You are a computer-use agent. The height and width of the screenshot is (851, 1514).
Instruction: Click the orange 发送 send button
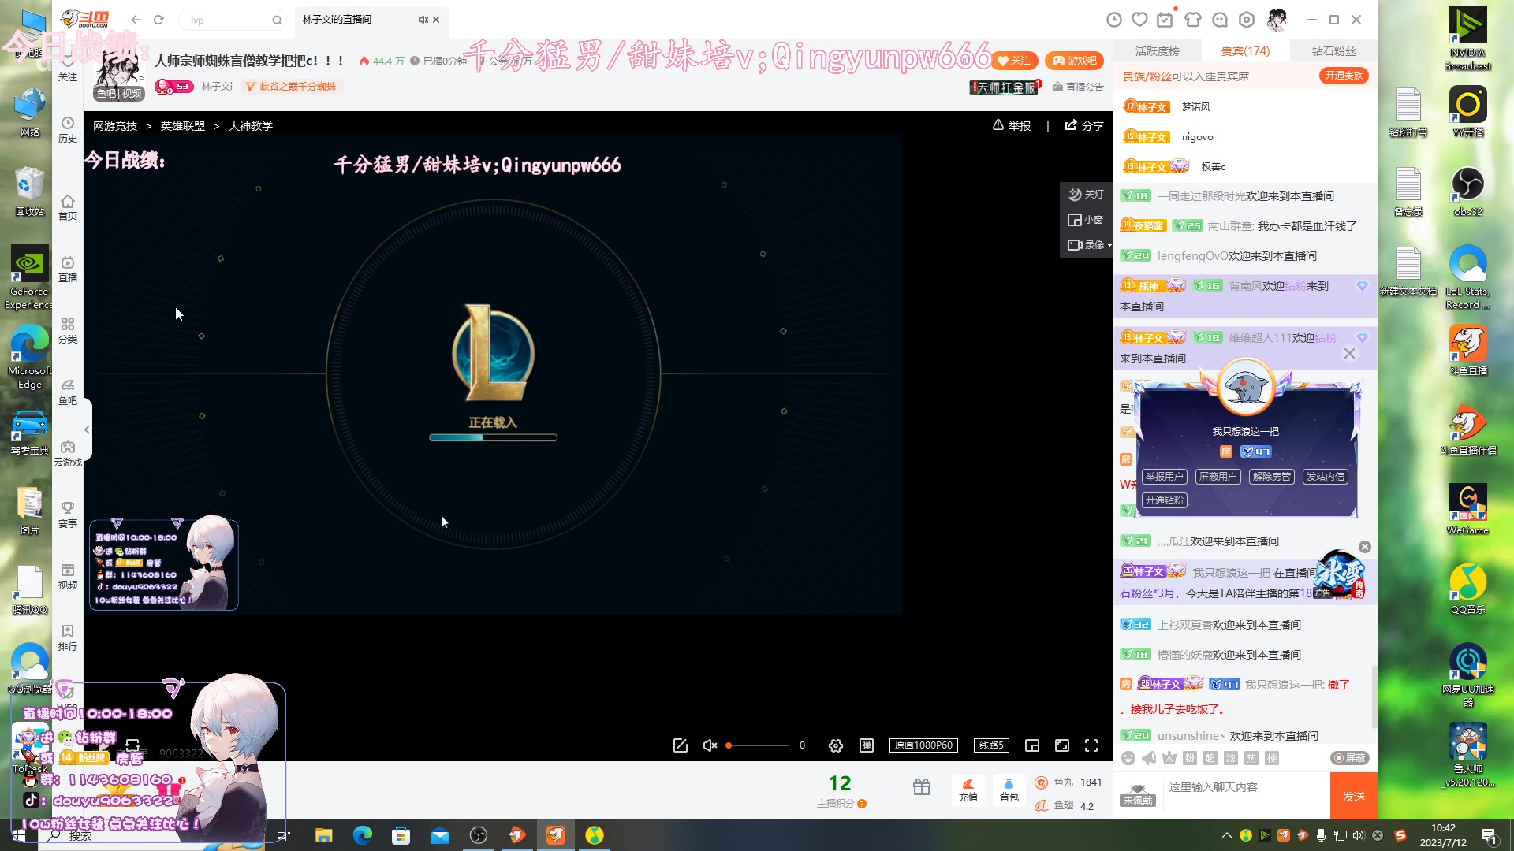tap(1355, 796)
